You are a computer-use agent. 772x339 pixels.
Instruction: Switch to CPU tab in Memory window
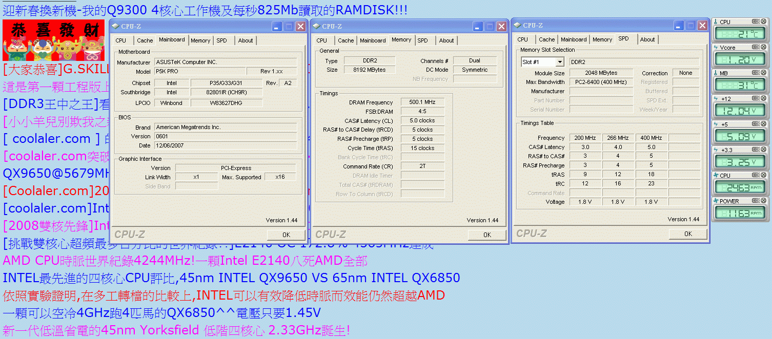[x=322, y=40]
